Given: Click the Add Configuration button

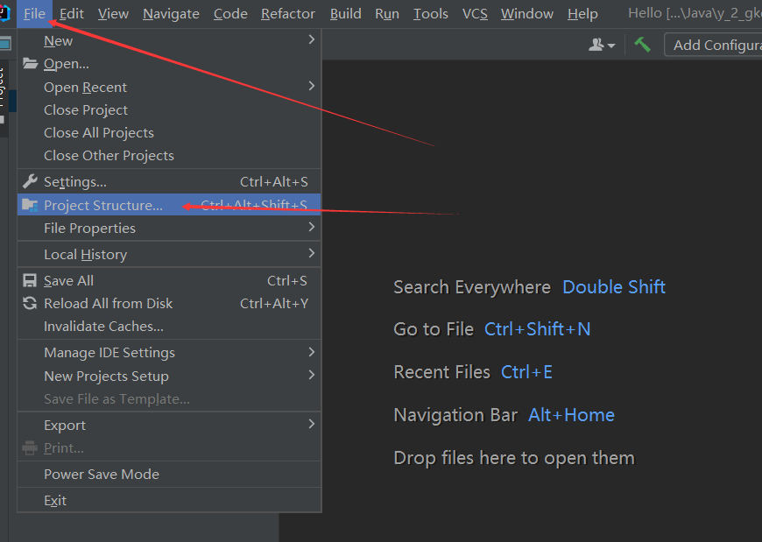Looking at the screenshot, I should pos(715,45).
